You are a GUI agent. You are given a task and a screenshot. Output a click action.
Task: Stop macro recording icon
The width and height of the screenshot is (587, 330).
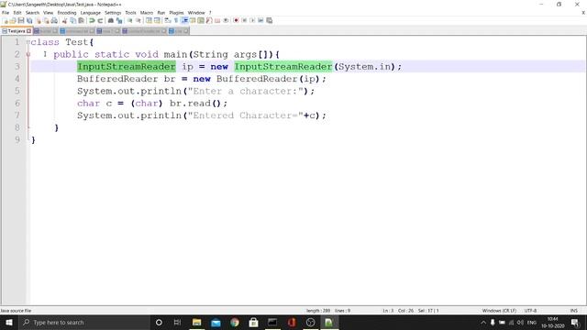pyautogui.click(x=244, y=20)
